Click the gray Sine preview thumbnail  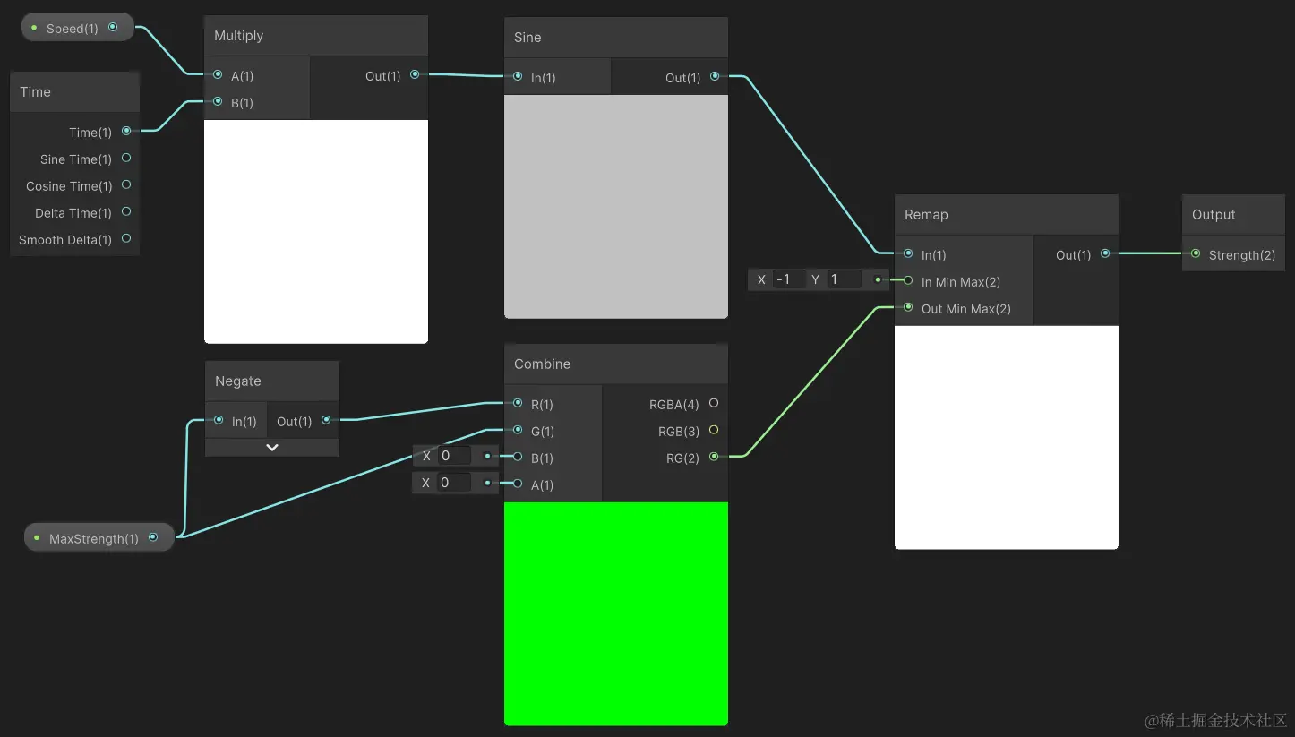(x=616, y=207)
